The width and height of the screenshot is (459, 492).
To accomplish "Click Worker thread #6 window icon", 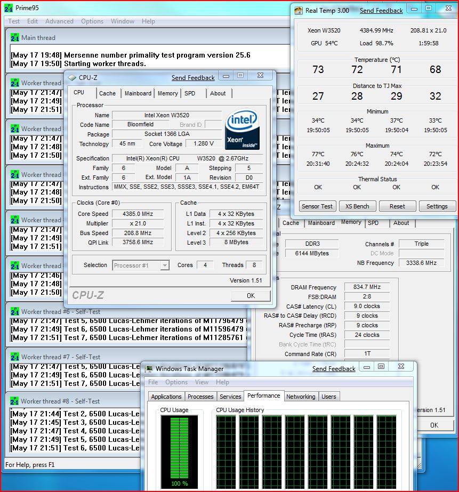I will point(15,312).
